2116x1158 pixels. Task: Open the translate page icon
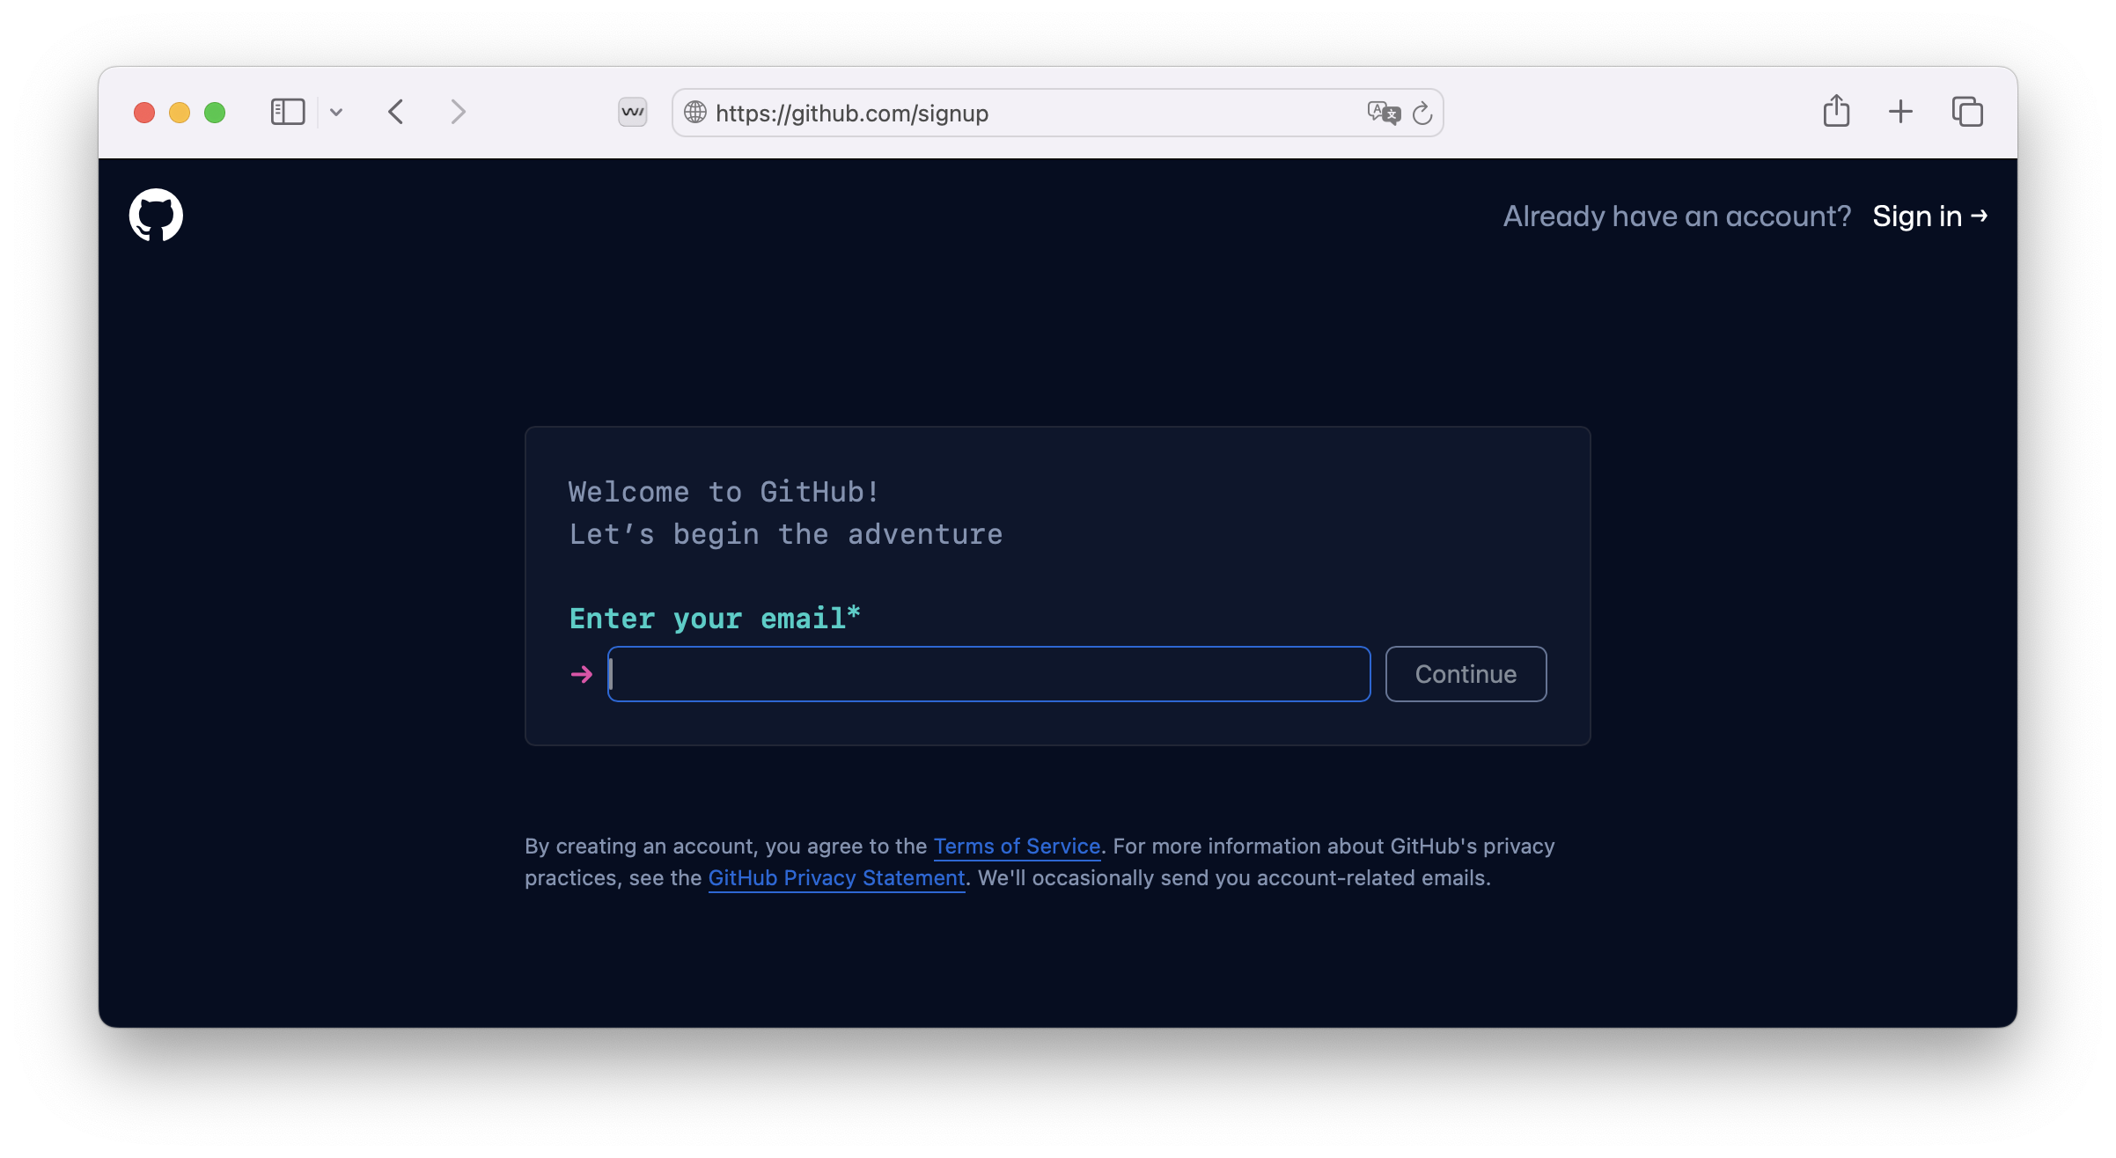click(x=1383, y=113)
